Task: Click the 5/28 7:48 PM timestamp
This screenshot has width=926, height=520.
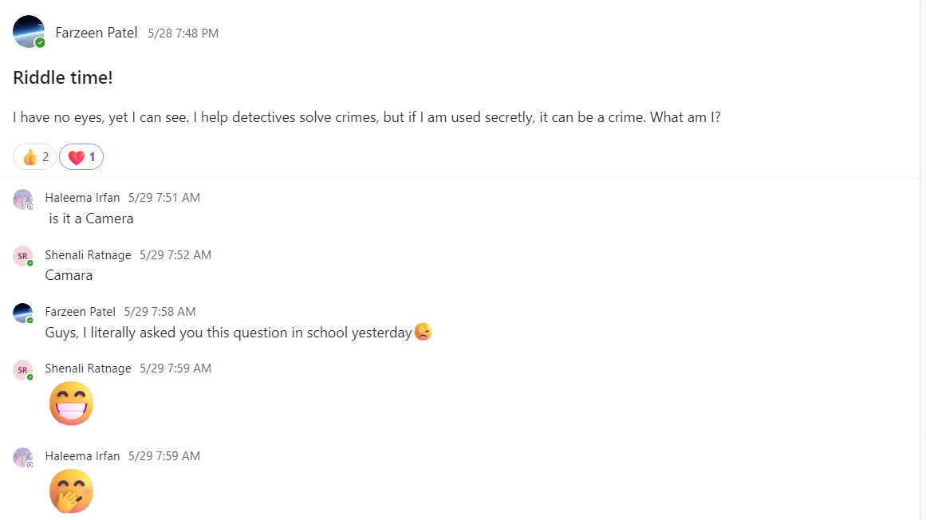Action: (183, 33)
